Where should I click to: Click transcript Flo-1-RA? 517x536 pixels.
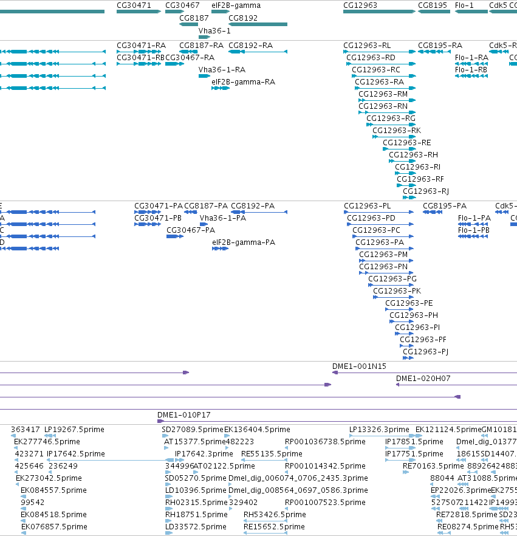471,58
